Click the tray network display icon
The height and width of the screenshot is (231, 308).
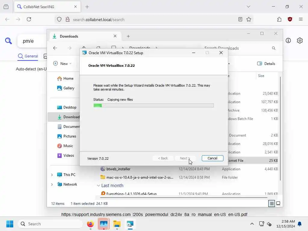[x=261, y=224]
